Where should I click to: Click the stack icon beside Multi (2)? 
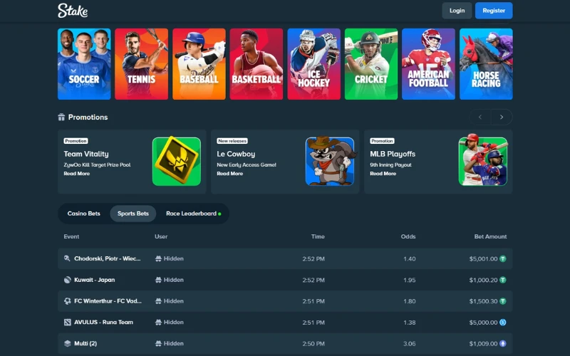(x=67, y=343)
